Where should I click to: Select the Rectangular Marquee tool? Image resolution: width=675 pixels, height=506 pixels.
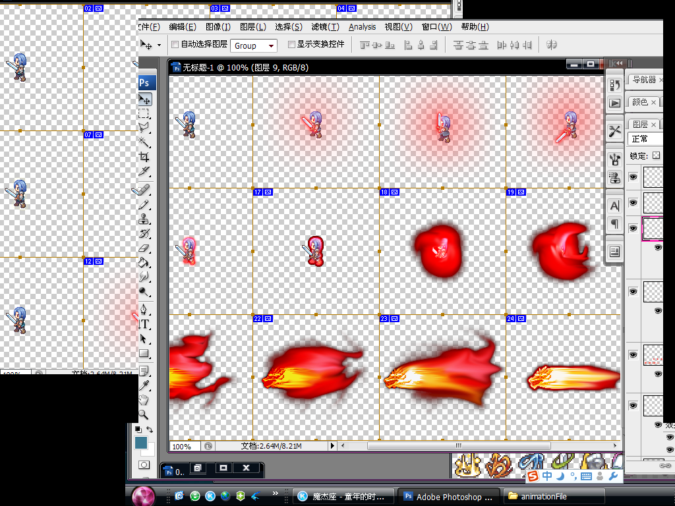pos(144,113)
